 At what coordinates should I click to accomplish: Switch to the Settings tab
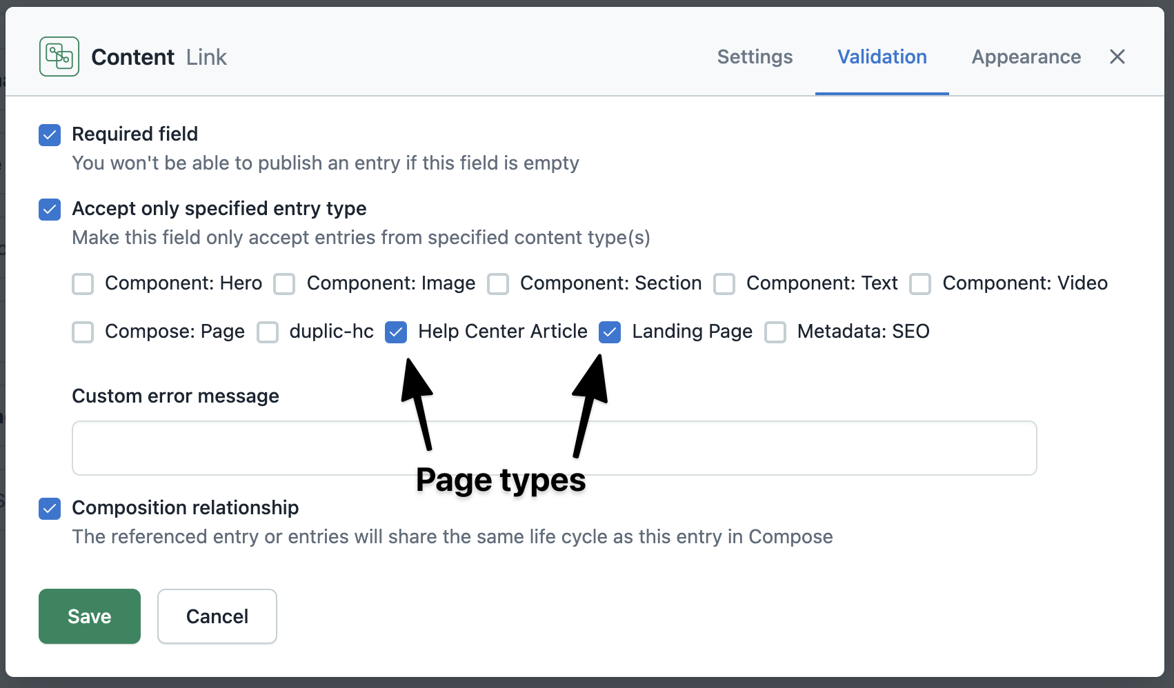click(755, 57)
